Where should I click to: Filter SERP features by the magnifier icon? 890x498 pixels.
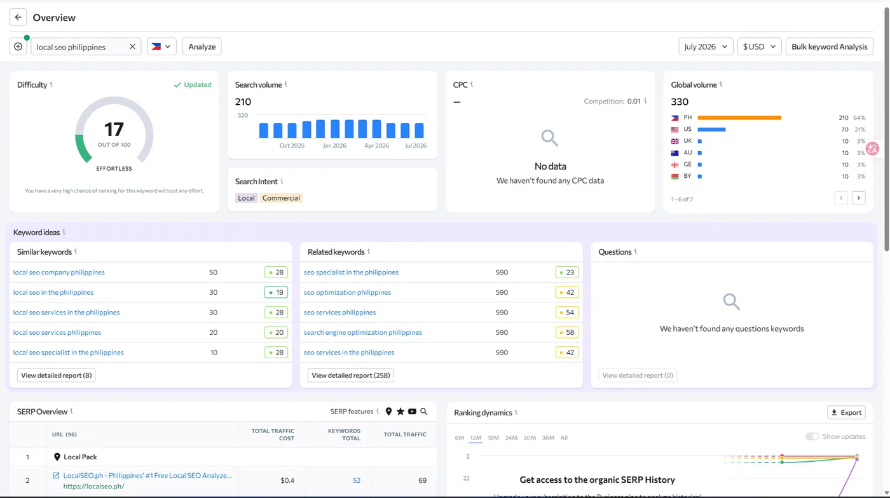[424, 412]
